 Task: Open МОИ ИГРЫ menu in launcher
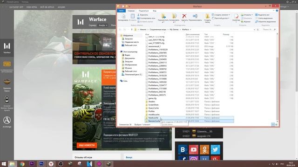[32, 7]
